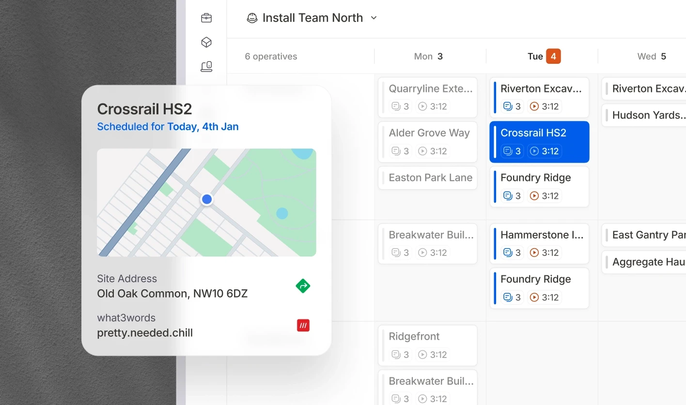Image resolution: width=686 pixels, height=405 pixels.
Task: Click the hard hat icon beside Install Team North
Action: [251, 17]
